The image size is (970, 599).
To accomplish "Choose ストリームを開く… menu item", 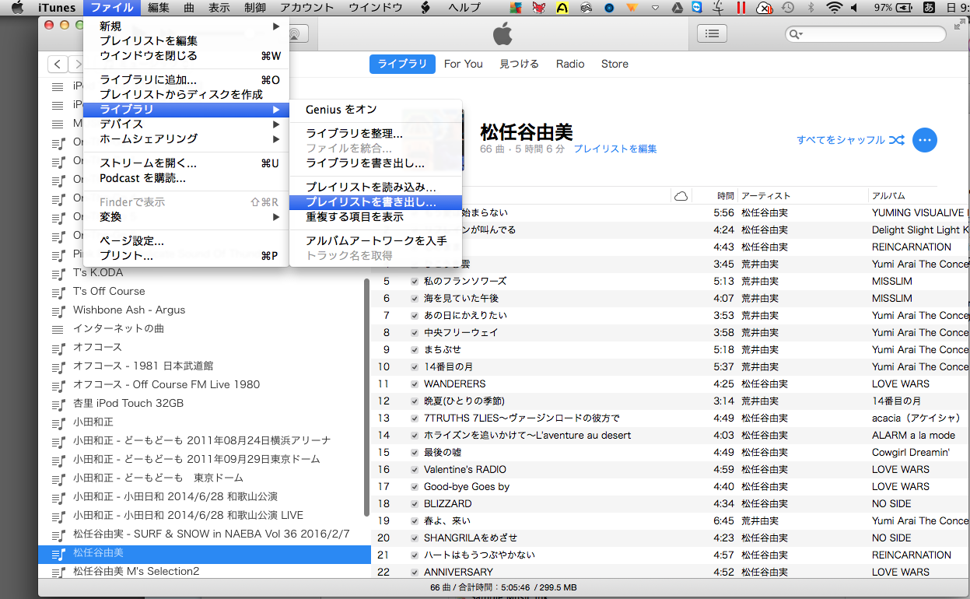I will (x=186, y=163).
